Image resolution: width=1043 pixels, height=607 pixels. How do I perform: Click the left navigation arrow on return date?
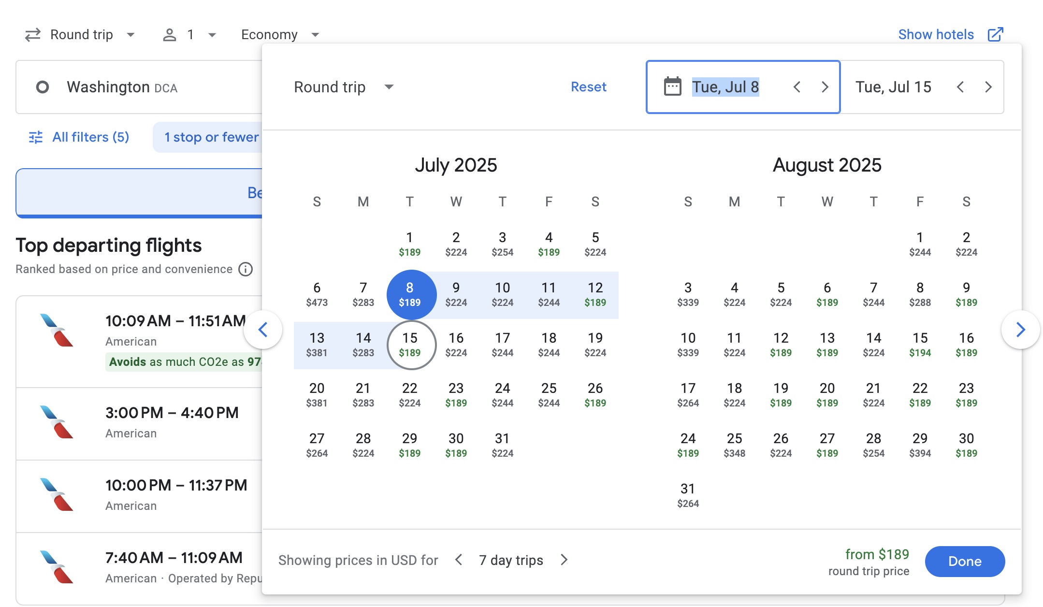click(961, 87)
